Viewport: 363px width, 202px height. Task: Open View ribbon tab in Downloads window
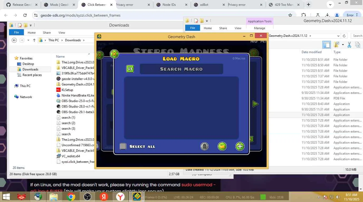pos(62,33)
